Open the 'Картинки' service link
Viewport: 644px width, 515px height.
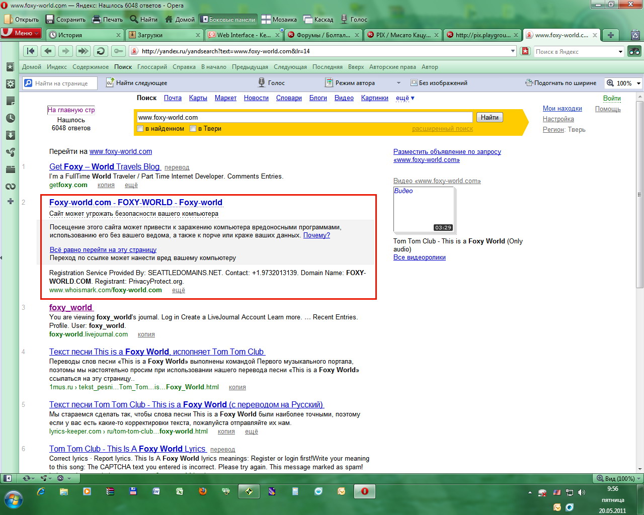point(375,98)
